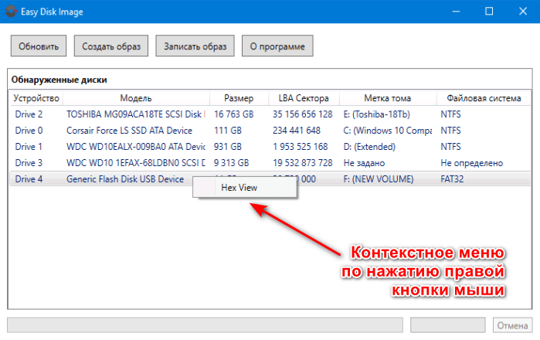The width and height of the screenshot is (540, 340).
Task: Click the 19 532 873 728 sectors cell
Action: click(x=303, y=163)
